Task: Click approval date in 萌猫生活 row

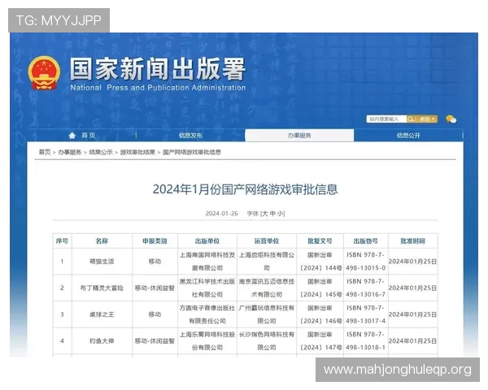Action: [x=412, y=262]
